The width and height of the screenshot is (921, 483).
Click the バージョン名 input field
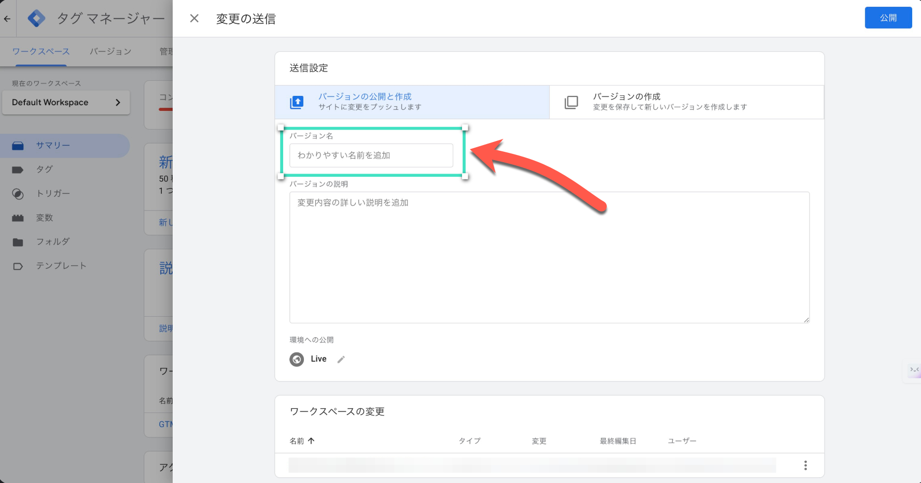(x=371, y=155)
